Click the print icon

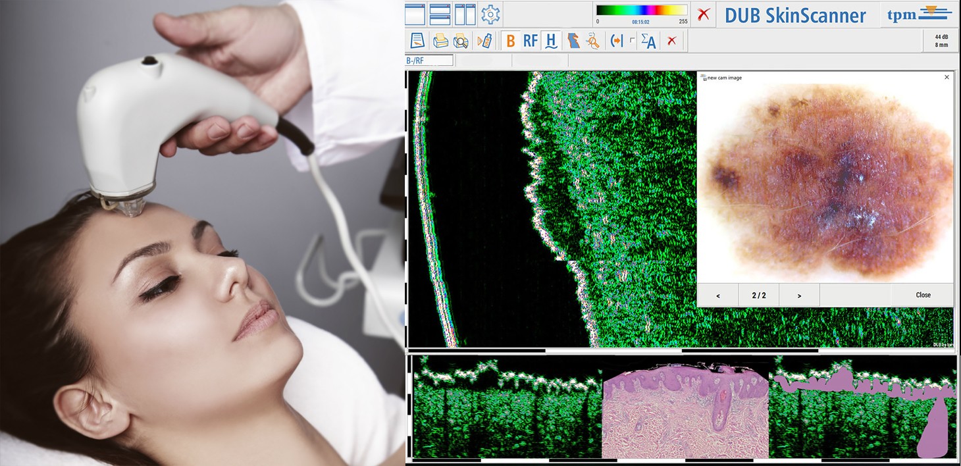440,41
